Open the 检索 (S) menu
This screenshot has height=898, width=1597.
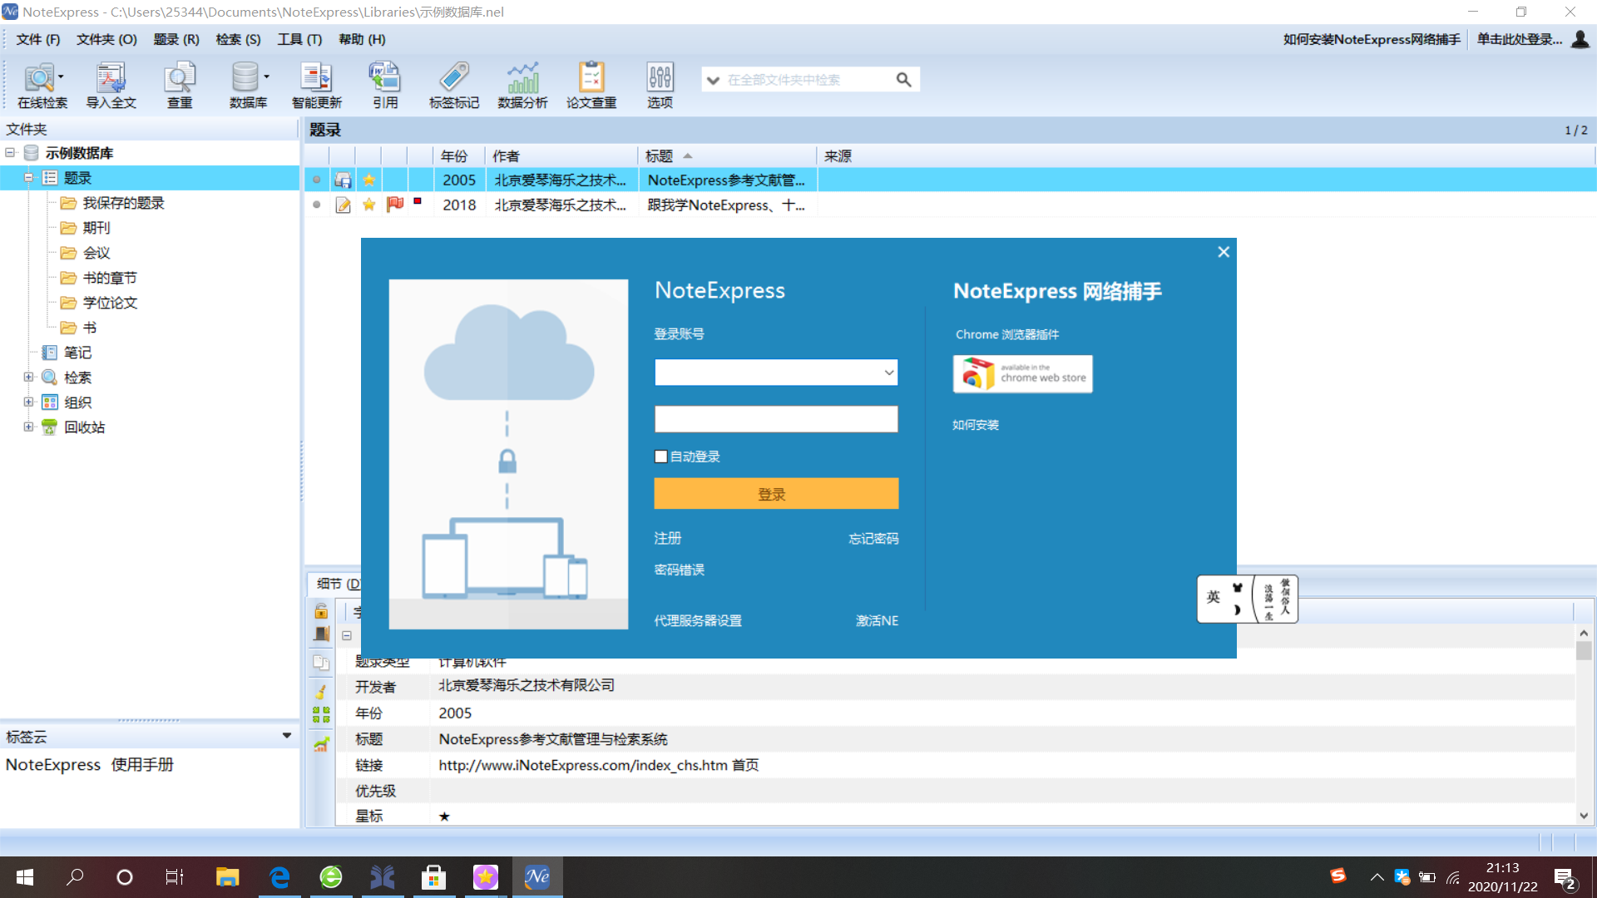238,39
